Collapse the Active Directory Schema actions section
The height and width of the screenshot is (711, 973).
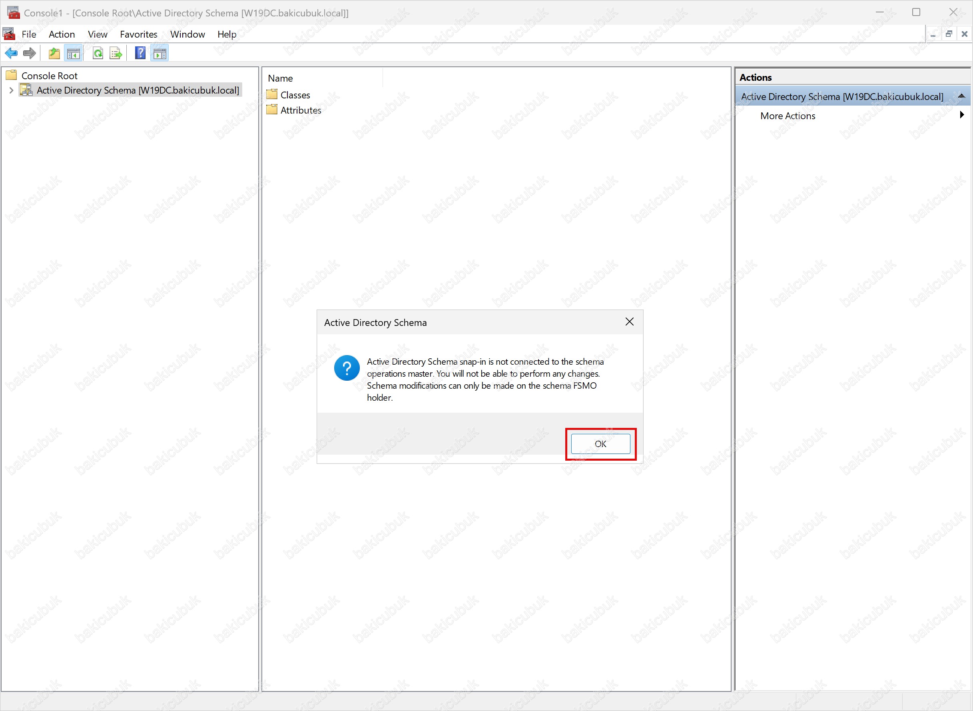click(x=961, y=96)
